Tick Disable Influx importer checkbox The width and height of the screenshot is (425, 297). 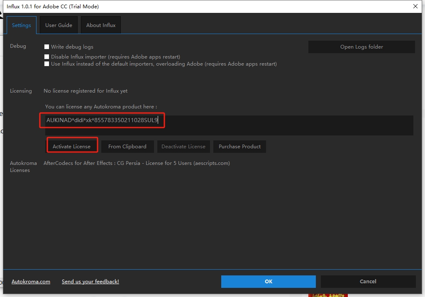click(x=46, y=56)
